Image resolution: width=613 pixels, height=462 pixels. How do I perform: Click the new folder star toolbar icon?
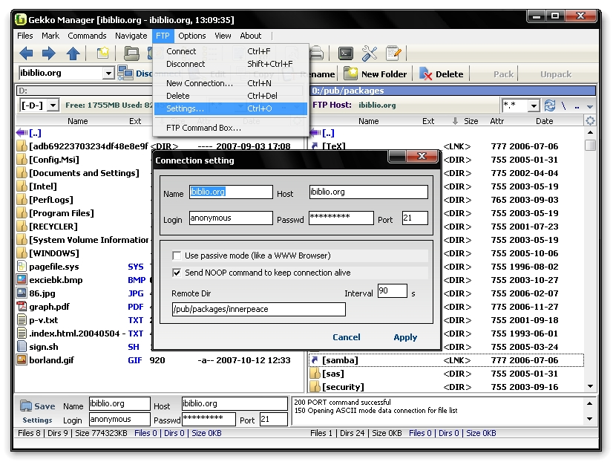pyautogui.click(x=103, y=53)
